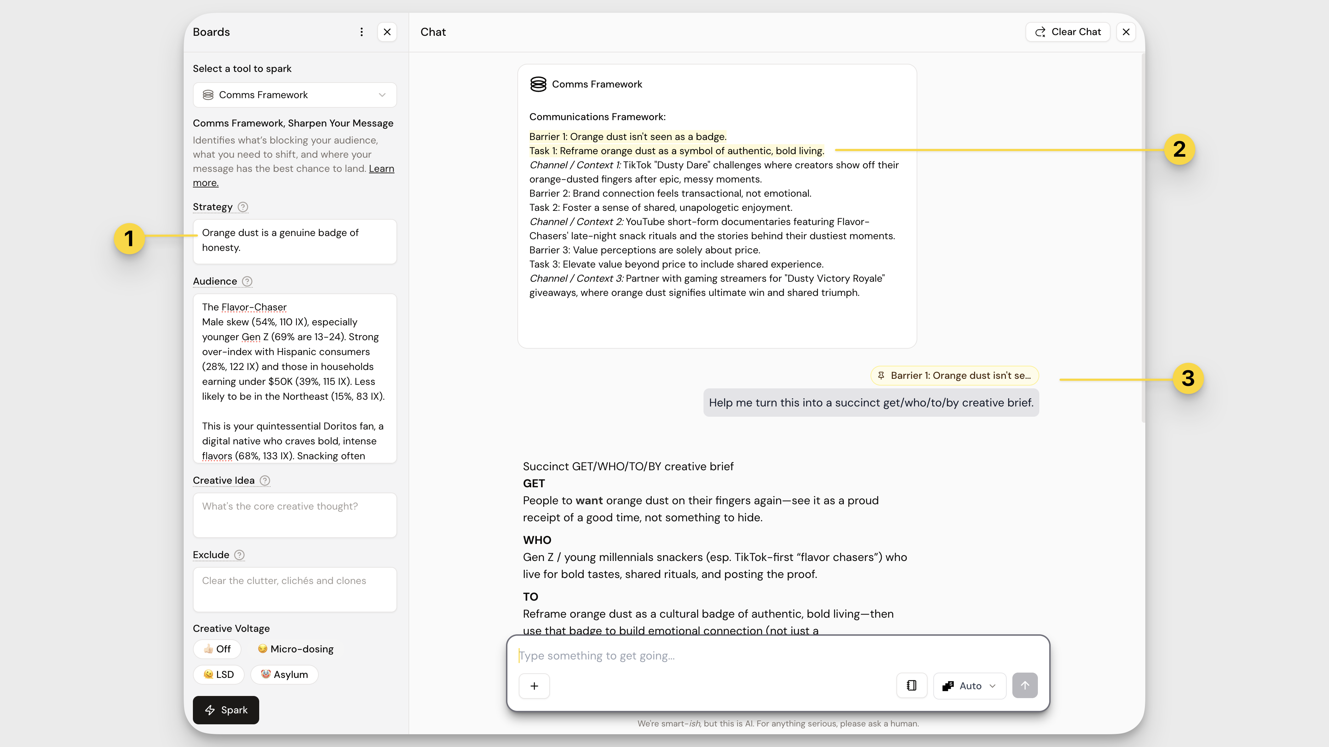Open the Boards three-dot options menu
Viewport: 1329px width, 747px height.
362,32
